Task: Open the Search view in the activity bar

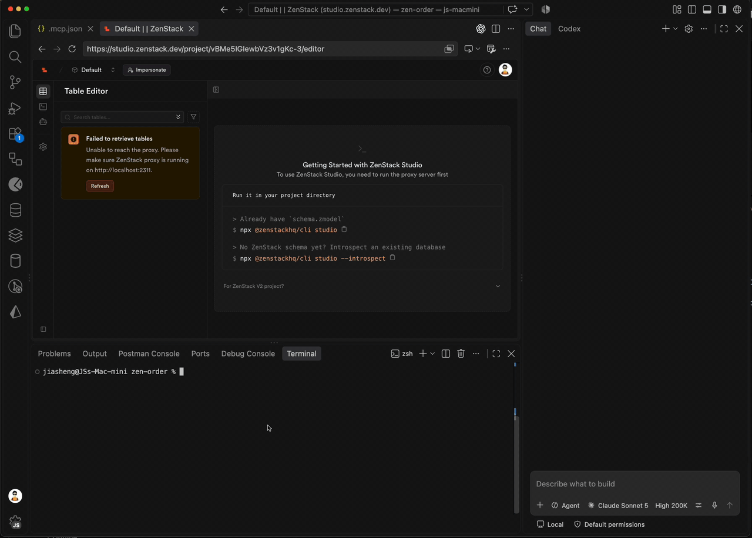Action: [x=15, y=57]
